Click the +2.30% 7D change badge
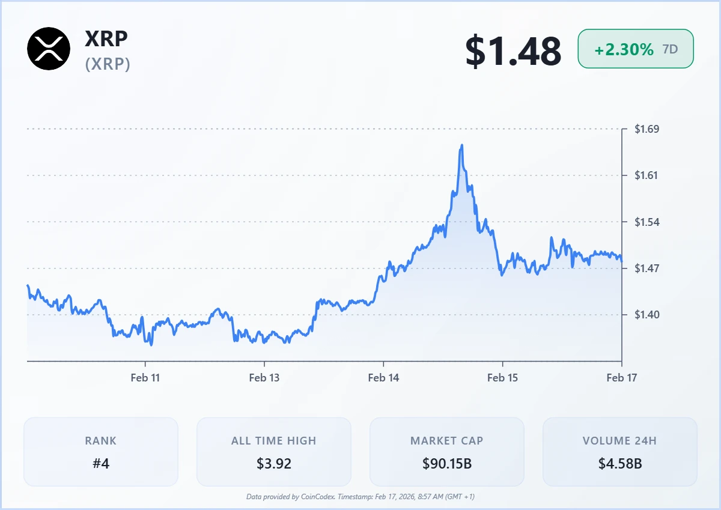This screenshot has width=721, height=510. (x=635, y=49)
